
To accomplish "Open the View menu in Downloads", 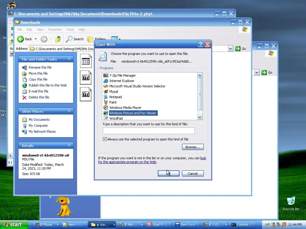I will pyautogui.click(x=40, y=30).
